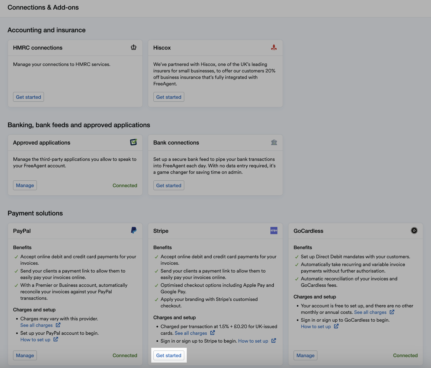This screenshot has width=431, height=368.
Task: Click 'Optimised checkout options including Apple Pay' text
Action: tap(217, 288)
